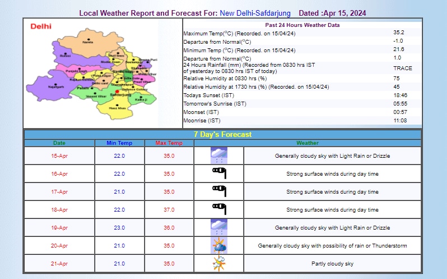Click the 1730 hrs humidity value 45
This screenshot has height=279, width=447.
[396, 87]
